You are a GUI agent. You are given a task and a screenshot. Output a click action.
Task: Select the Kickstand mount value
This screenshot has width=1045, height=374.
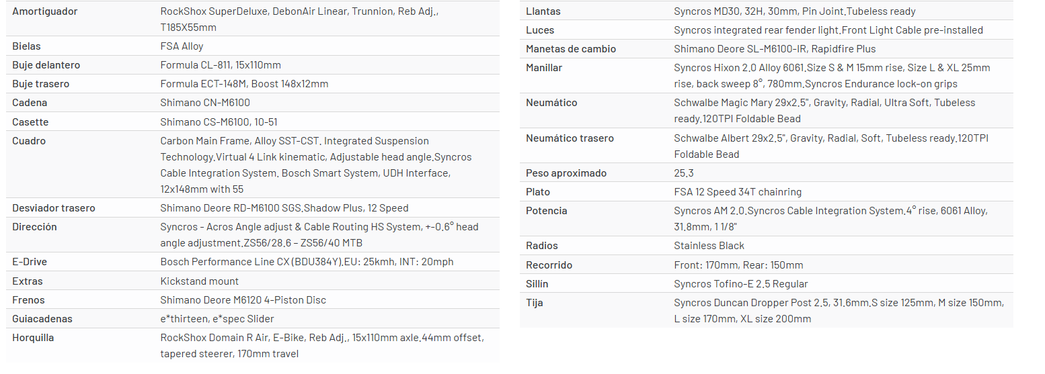click(x=199, y=281)
